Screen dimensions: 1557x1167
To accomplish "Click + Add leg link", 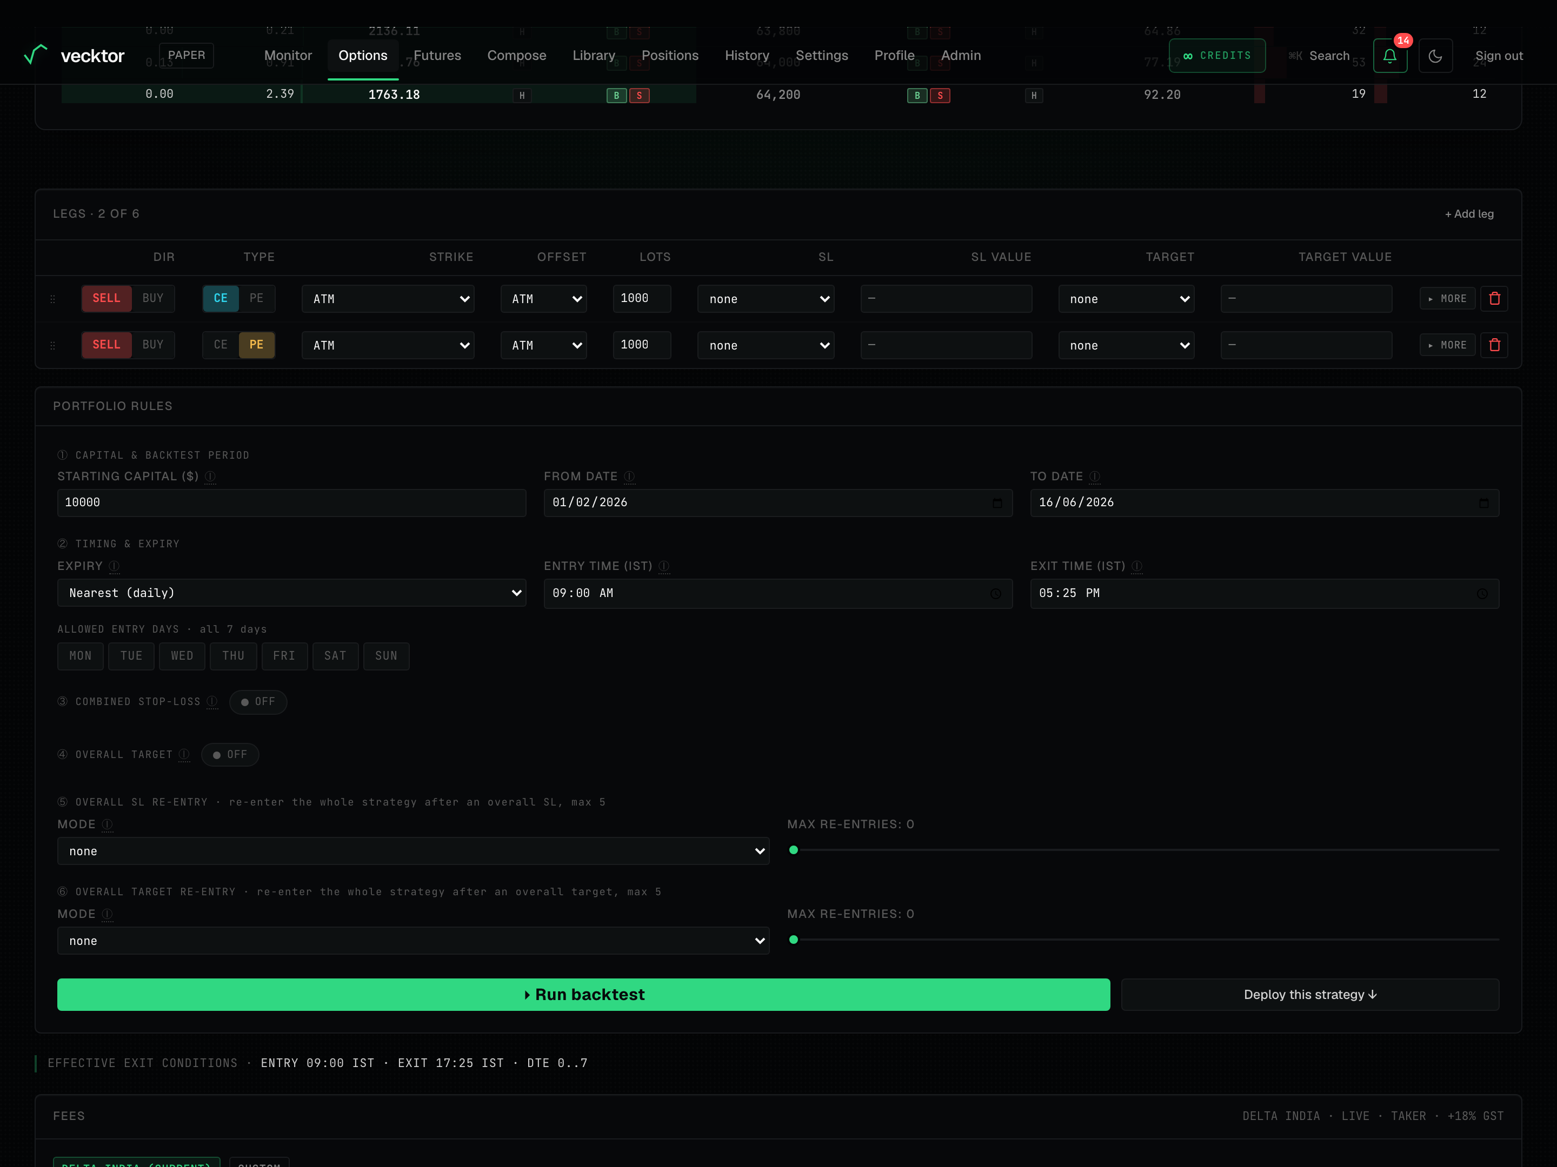I will click(x=1469, y=214).
